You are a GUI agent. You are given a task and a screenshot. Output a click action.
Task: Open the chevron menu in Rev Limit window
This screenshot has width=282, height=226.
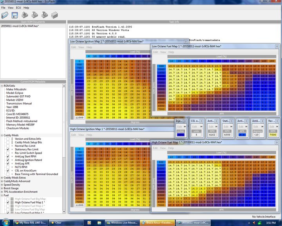pyautogui.click(x=277, y=127)
